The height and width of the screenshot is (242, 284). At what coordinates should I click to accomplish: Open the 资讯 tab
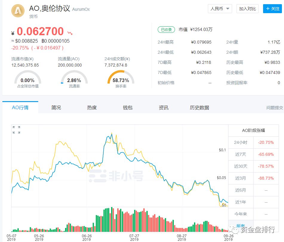(x=164, y=107)
